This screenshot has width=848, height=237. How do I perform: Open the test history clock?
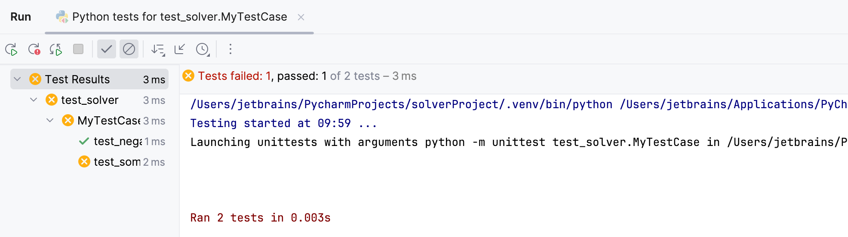(x=203, y=49)
